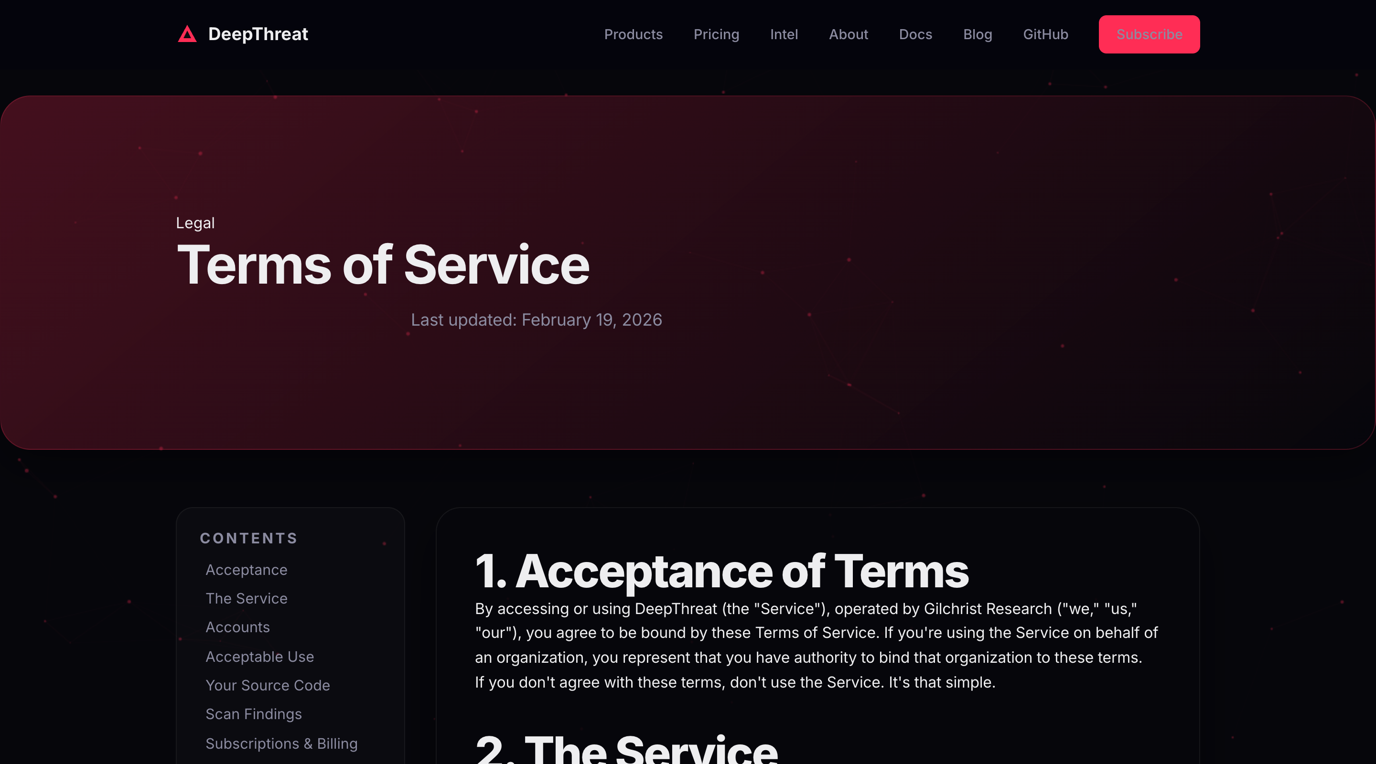This screenshot has width=1376, height=764.
Task: Navigate to the About page
Action: 848,34
